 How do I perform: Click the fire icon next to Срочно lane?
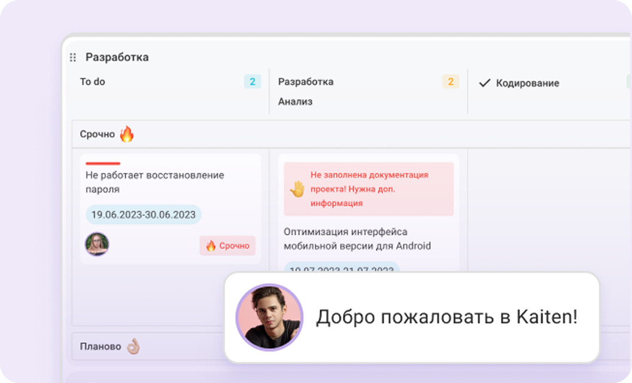point(126,134)
